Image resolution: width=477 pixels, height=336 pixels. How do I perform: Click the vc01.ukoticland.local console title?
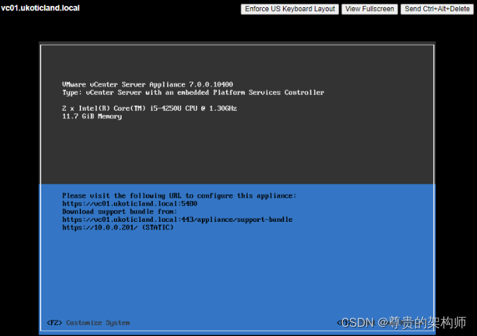[40, 8]
